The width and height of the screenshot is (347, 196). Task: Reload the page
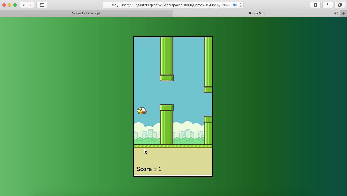pyautogui.click(x=240, y=5)
